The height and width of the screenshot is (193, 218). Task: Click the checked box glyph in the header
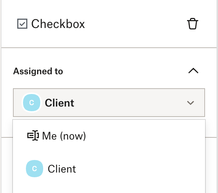pyautogui.click(x=22, y=24)
